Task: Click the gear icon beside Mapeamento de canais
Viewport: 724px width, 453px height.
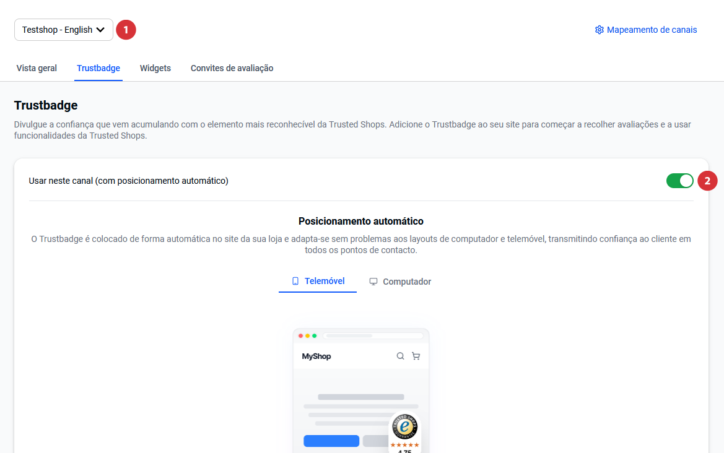Action: pos(599,30)
